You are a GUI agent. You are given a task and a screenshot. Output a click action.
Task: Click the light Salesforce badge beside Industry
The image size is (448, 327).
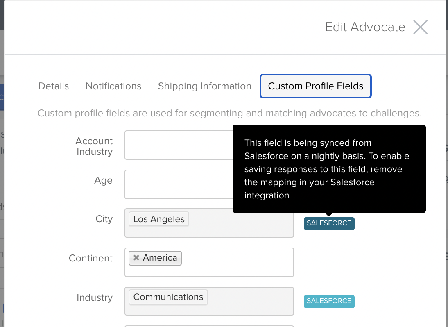coord(329,301)
